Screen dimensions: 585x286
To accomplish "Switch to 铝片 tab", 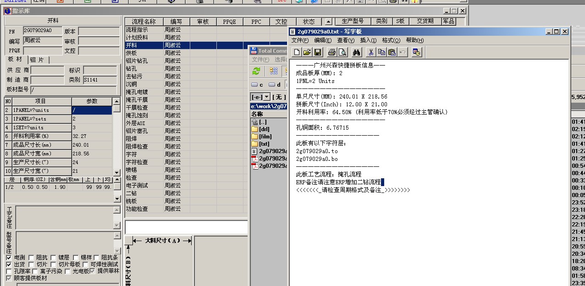I will pyautogui.click(x=38, y=60).
